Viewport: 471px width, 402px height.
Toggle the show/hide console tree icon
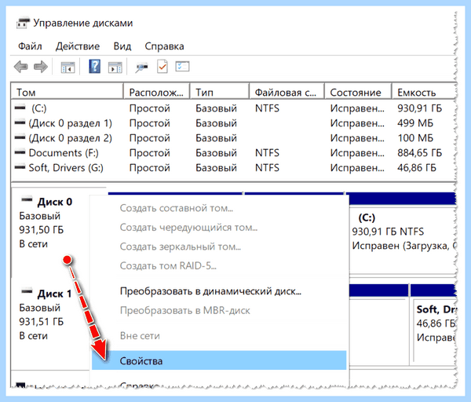pyautogui.click(x=68, y=68)
